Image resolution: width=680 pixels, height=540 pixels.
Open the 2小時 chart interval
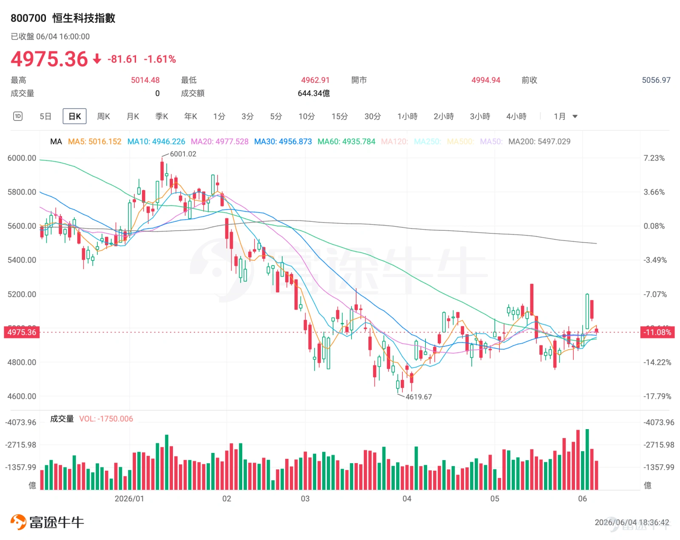tap(444, 116)
